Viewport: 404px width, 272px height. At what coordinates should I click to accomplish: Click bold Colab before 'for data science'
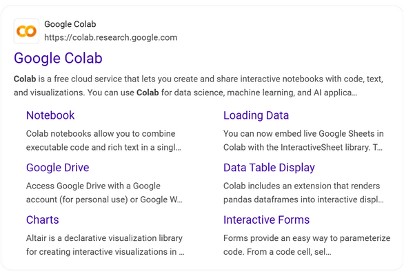point(148,93)
